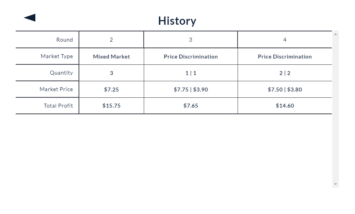Click the Total Profit row label

click(58, 106)
